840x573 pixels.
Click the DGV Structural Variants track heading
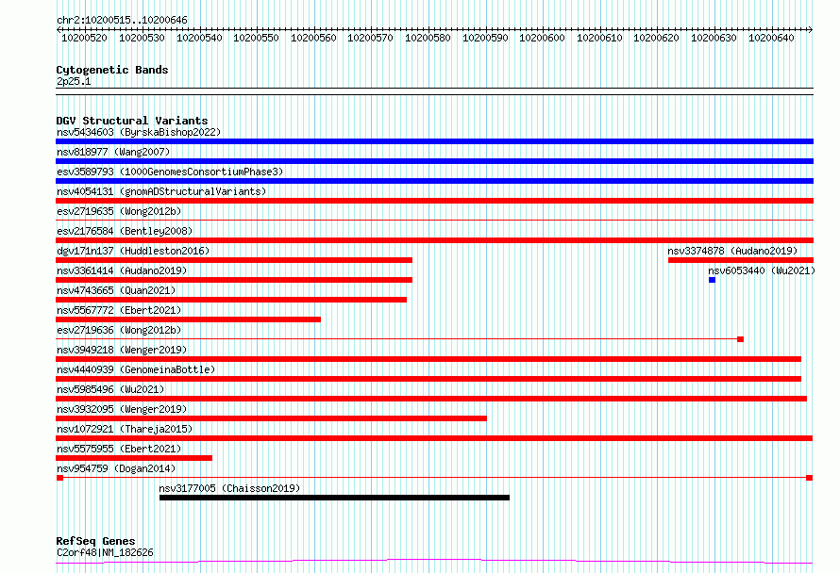pyautogui.click(x=132, y=121)
